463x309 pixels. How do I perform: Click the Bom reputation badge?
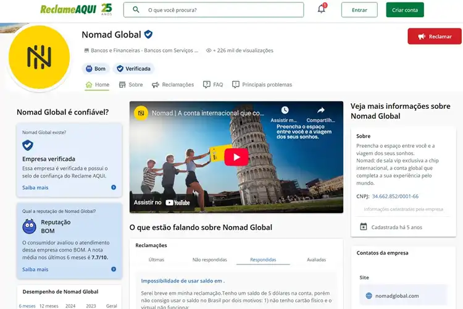(x=96, y=69)
